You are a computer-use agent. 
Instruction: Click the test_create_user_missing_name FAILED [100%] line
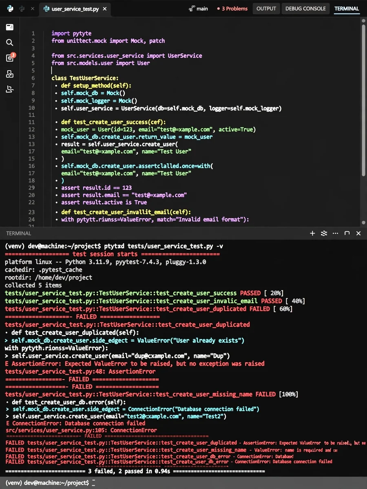pos(151,394)
